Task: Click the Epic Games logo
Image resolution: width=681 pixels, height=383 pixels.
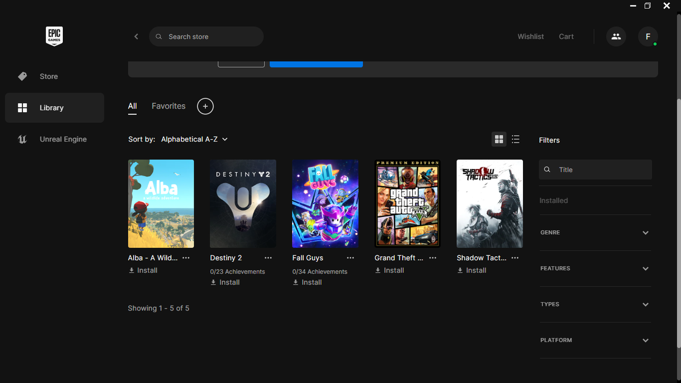Action: (54, 36)
